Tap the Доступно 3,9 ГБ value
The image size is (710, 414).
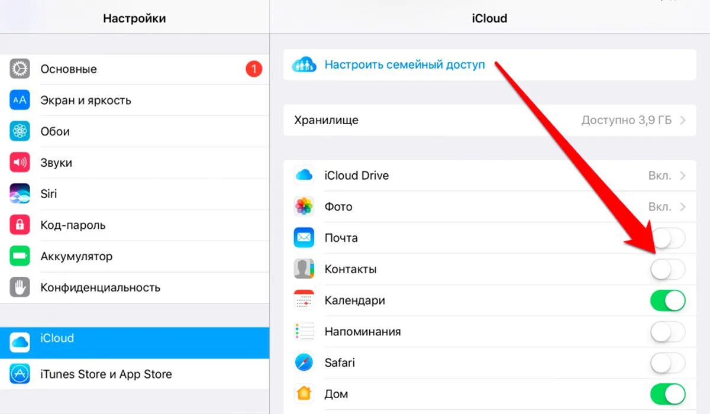(x=627, y=120)
